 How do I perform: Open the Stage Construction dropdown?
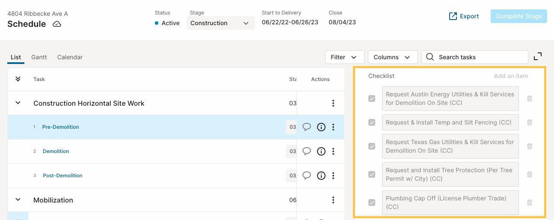(x=220, y=23)
